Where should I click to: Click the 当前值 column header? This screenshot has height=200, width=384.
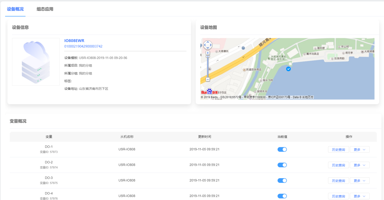click(x=282, y=137)
